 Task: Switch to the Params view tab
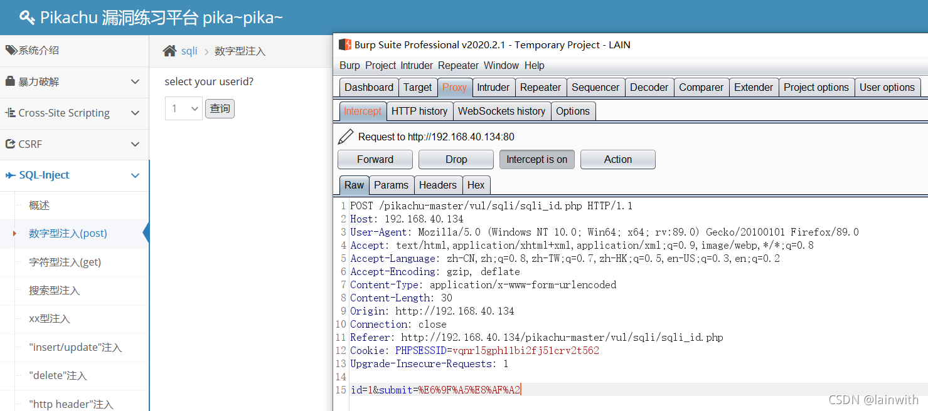click(x=392, y=185)
